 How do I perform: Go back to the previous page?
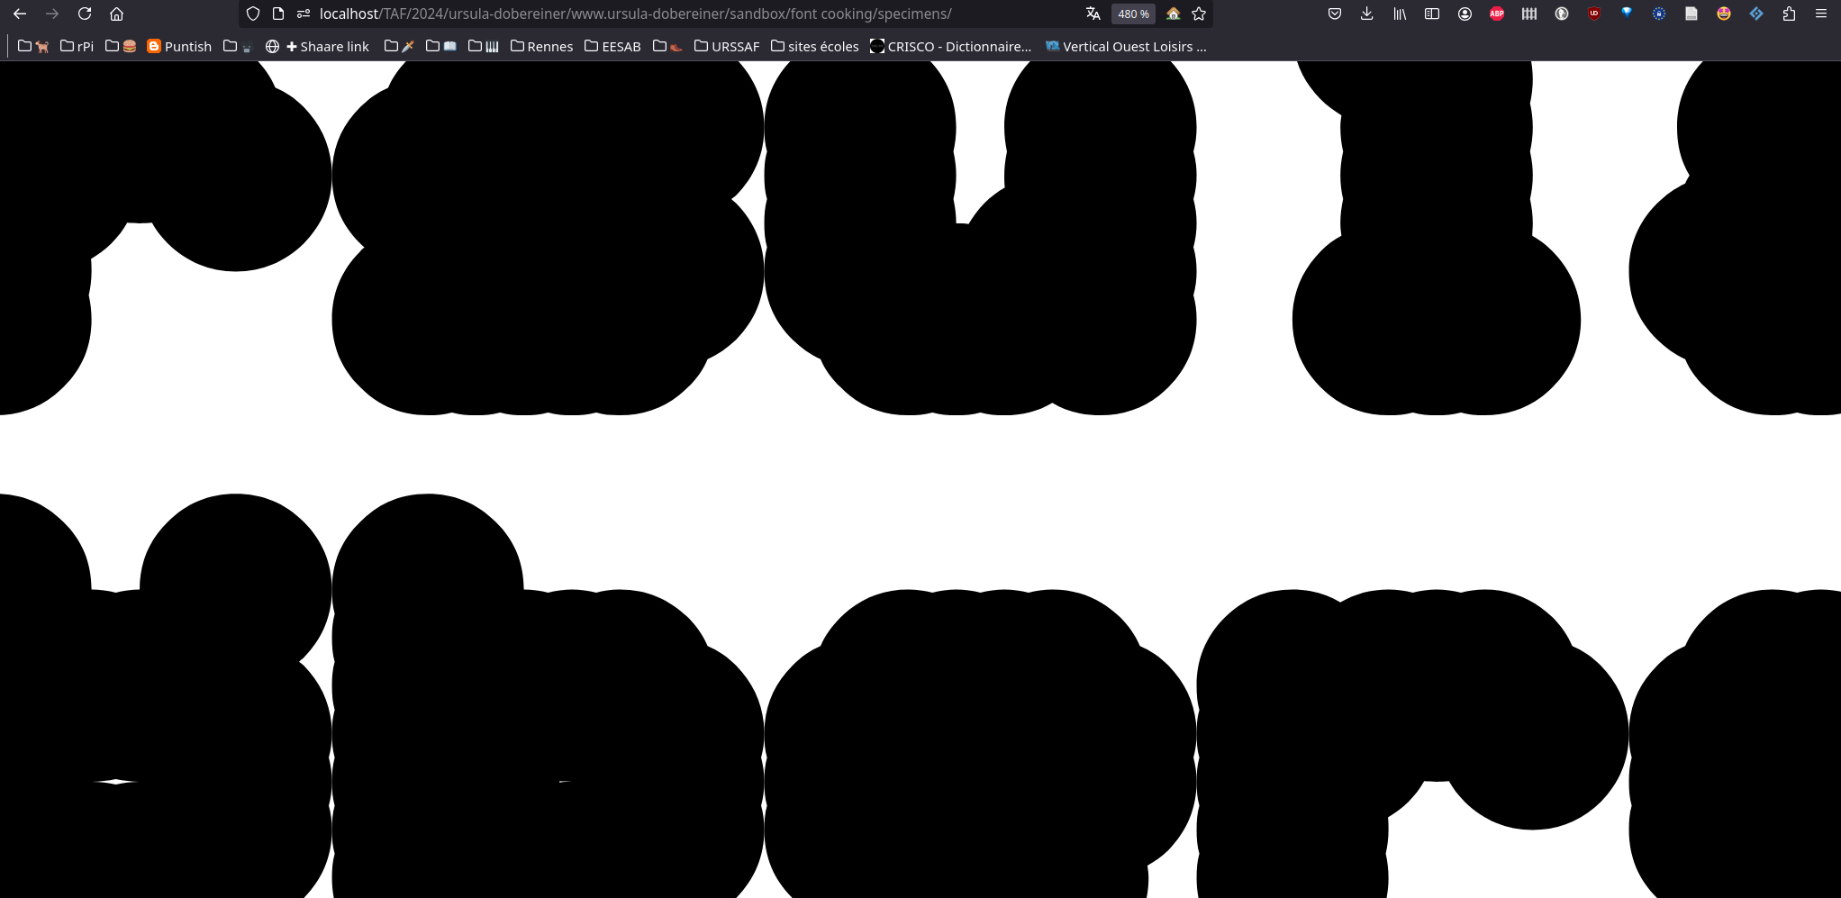click(x=20, y=14)
